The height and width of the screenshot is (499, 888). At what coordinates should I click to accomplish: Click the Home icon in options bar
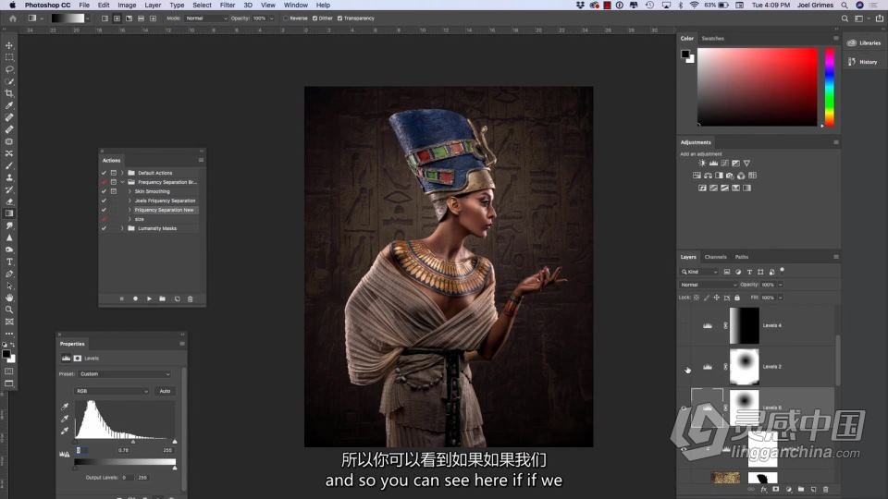[x=13, y=18]
